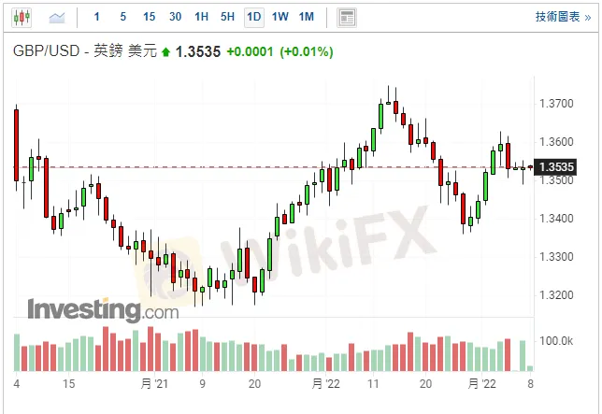Viewport: 602px width, 414px height.
Task: Click the Investing.com logo watermark
Action: point(103,308)
